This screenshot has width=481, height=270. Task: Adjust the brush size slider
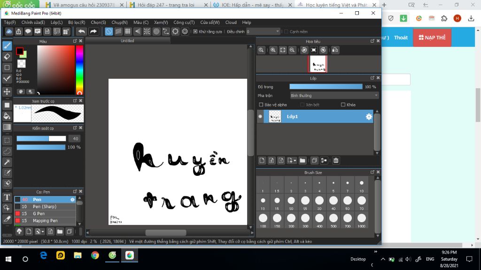pos(41,139)
